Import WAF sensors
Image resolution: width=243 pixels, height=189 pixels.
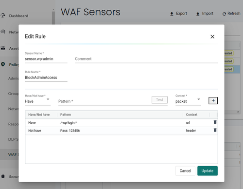tap(205, 14)
